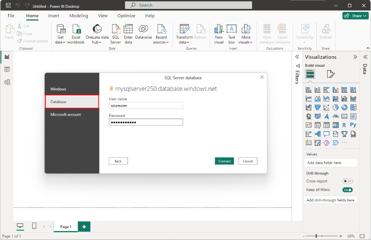
Task: Click the Connect button
Action: click(x=224, y=161)
